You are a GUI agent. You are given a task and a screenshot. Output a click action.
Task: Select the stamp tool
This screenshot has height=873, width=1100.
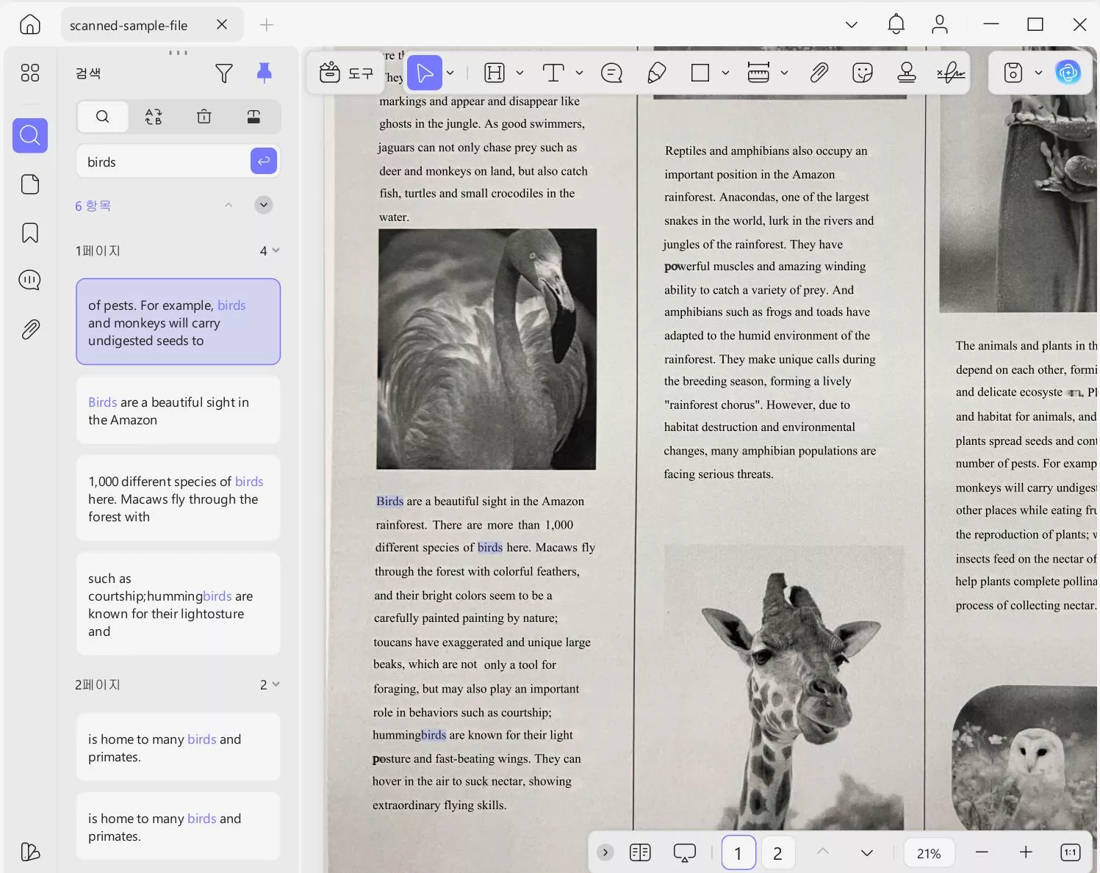(907, 73)
